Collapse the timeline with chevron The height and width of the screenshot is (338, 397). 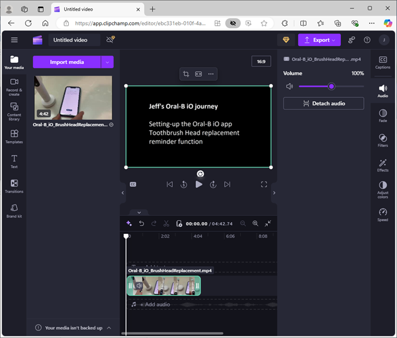pos(139,213)
